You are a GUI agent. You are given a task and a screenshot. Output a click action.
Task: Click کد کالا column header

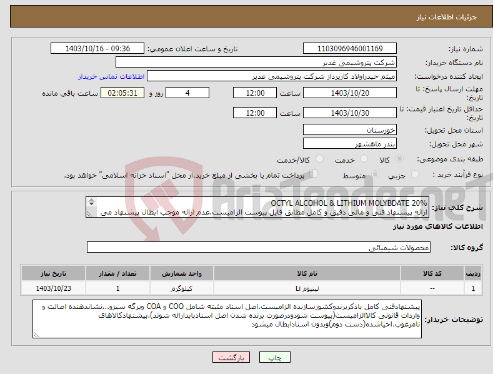[432, 273]
